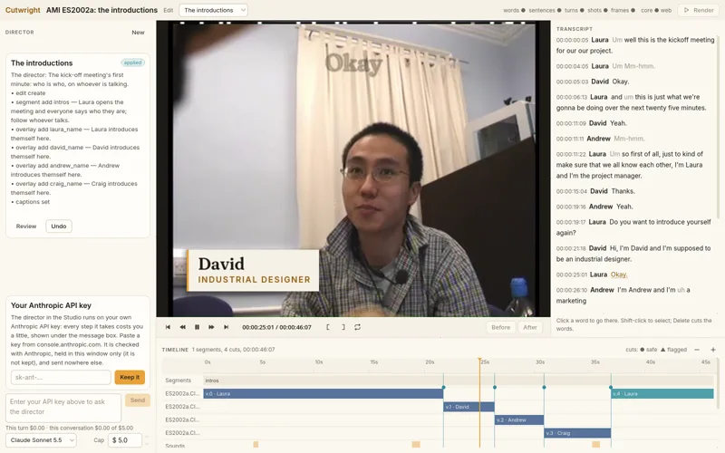Jump to the start of the video
Image resolution: width=725 pixels, height=453 pixels.
coord(168,327)
